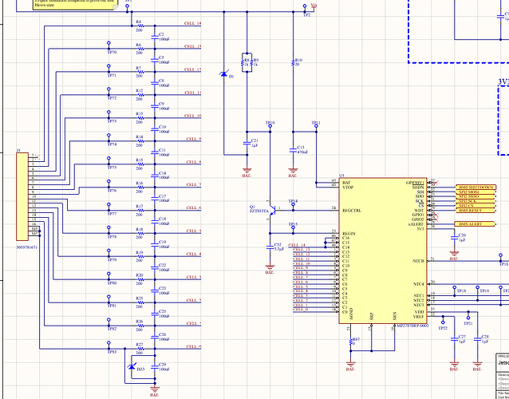The width and height of the screenshot is (509, 399).
Task: Select test point TP93 circle
Action: click(109, 343)
